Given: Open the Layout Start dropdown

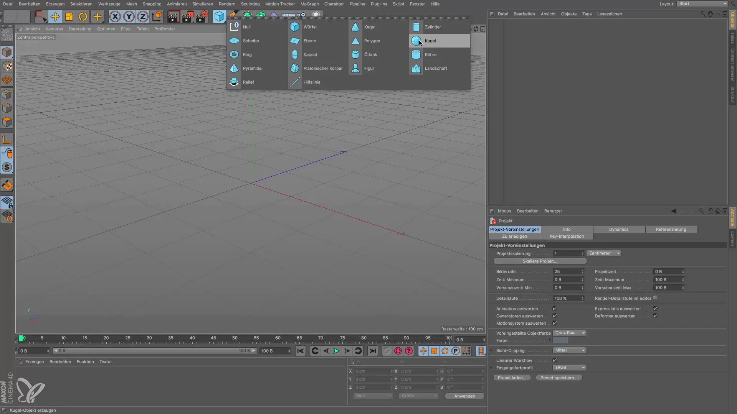Looking at the screenshot, I should pos(702,4).
